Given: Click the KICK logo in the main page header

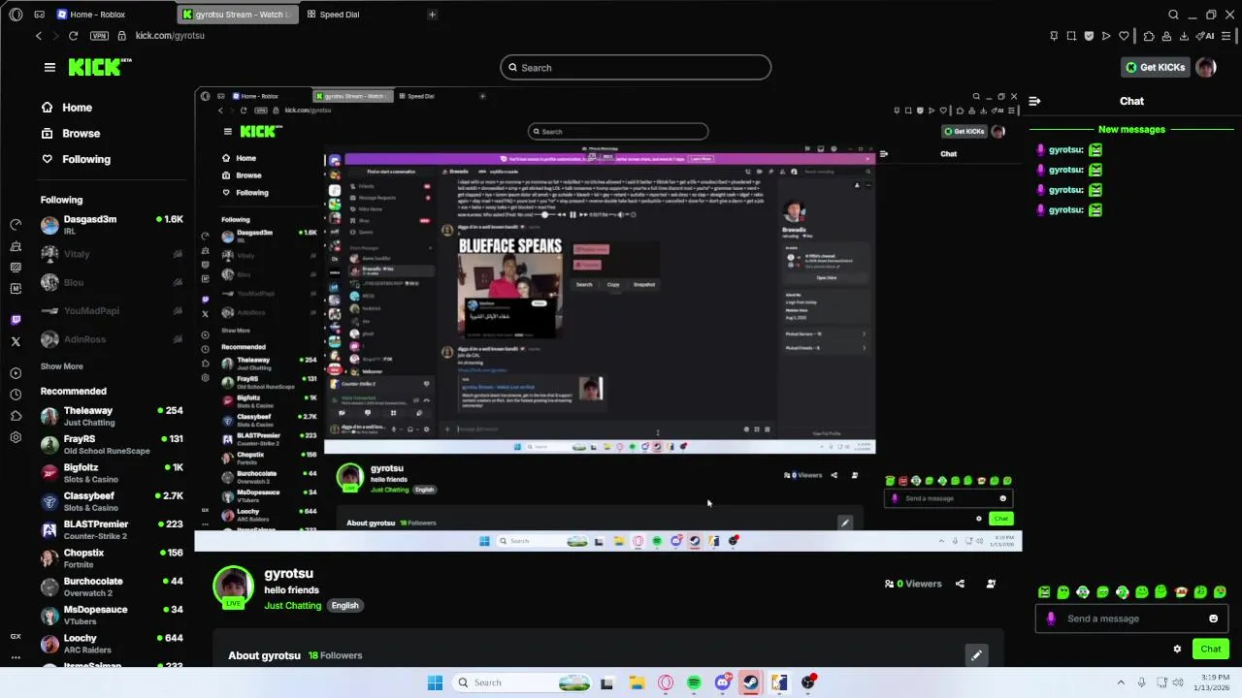Looking at the screenshot, I should pyautogui.click(x=100, y=67).
